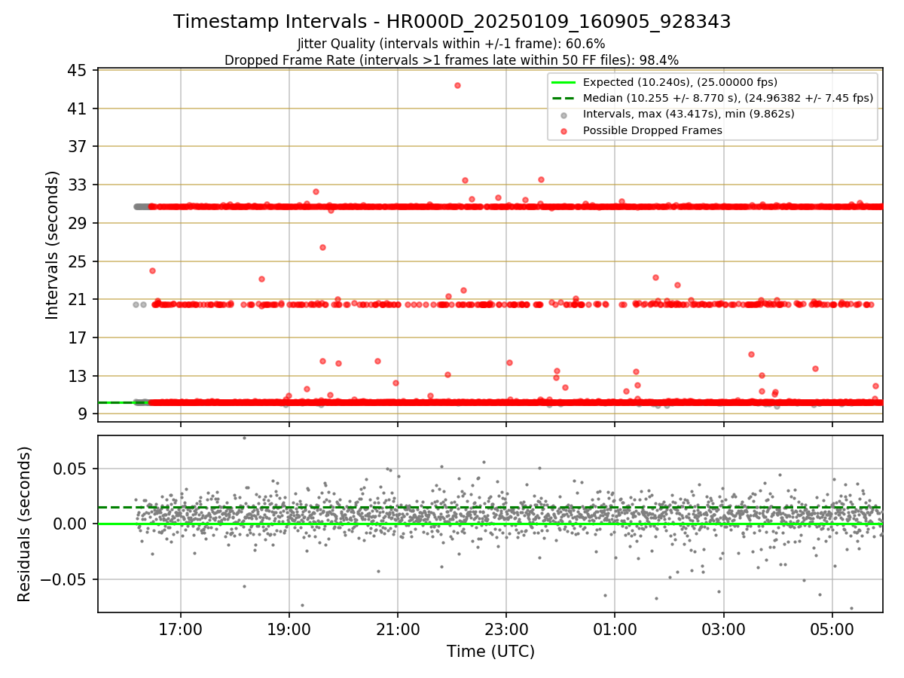Click the Residuals (seconds) y-axis label
This screenshot has width=904, height=678.
[x=24, y=524]
